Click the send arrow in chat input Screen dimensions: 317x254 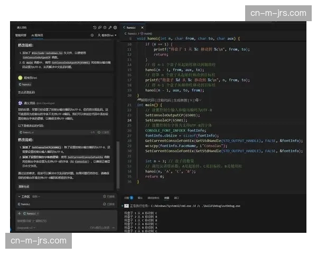point(113,227)
